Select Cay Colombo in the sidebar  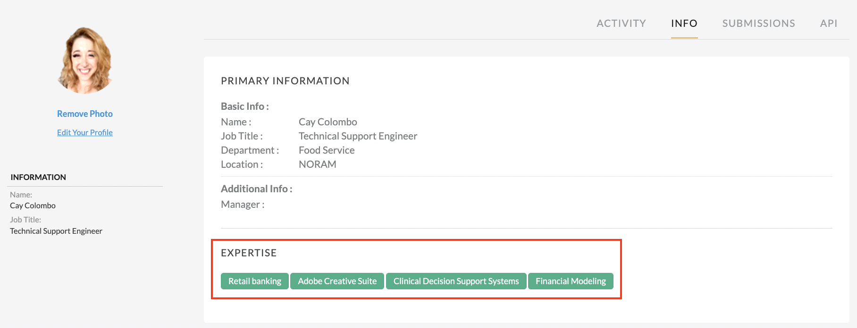pos(33,205)
